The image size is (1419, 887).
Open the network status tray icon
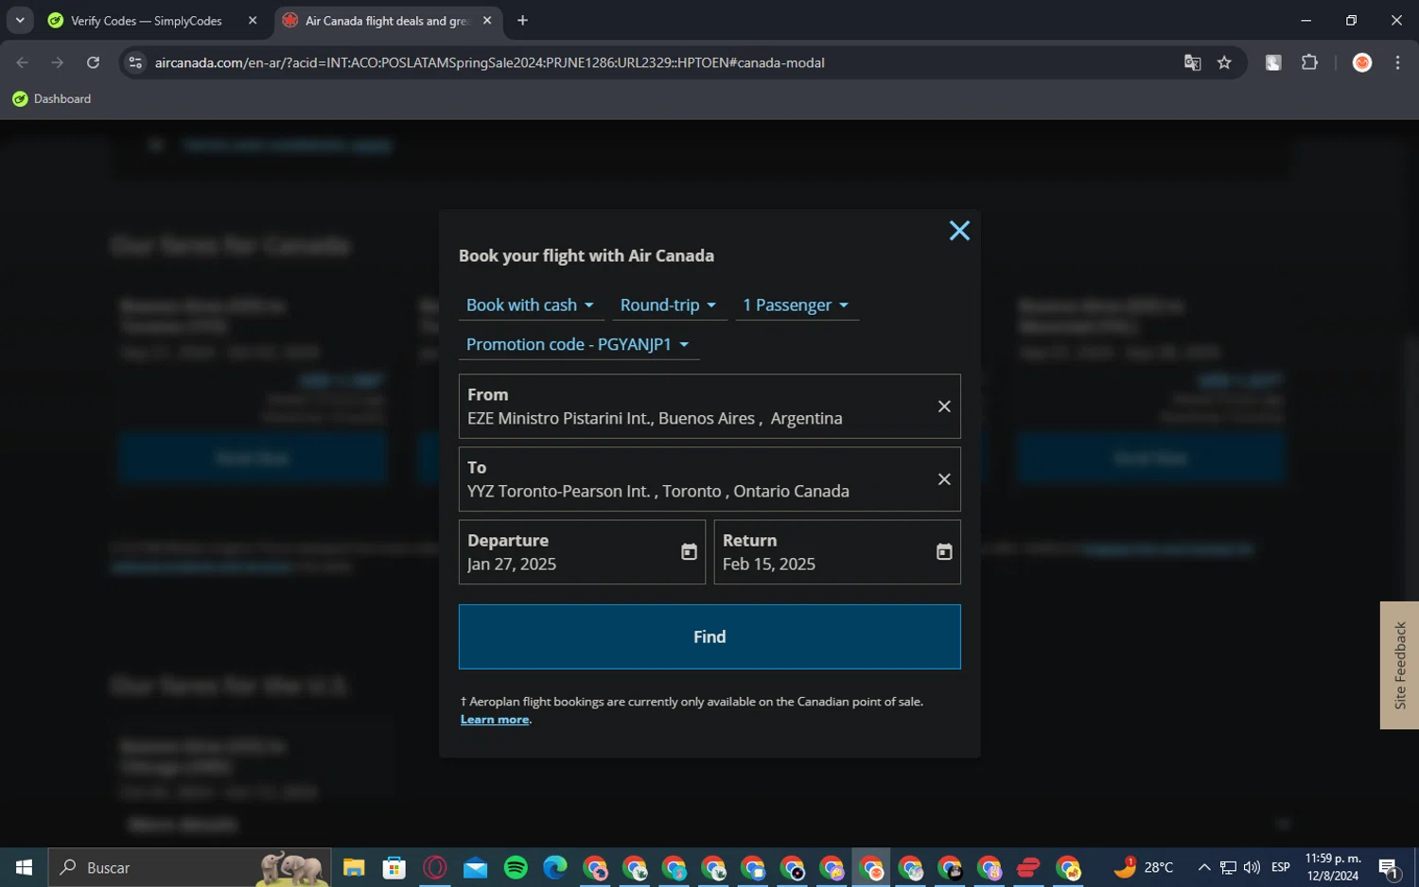1228,868
